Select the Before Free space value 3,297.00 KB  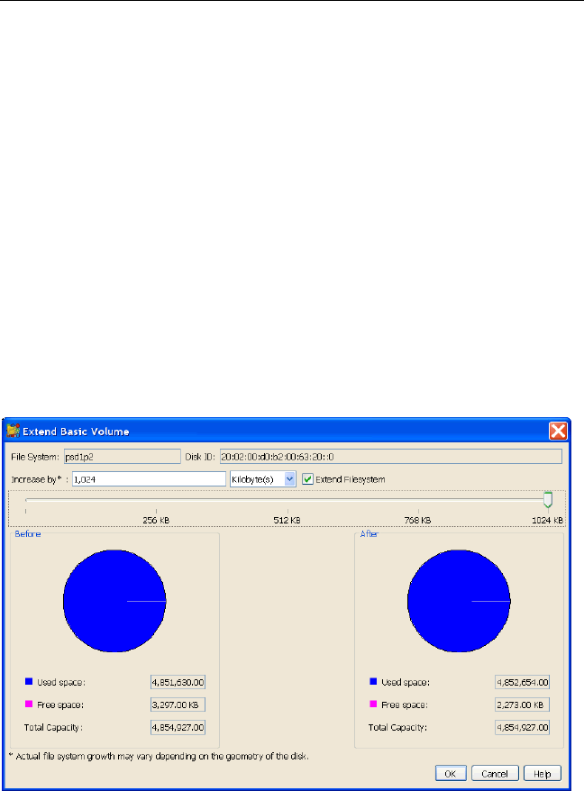(x=178, y=705)
